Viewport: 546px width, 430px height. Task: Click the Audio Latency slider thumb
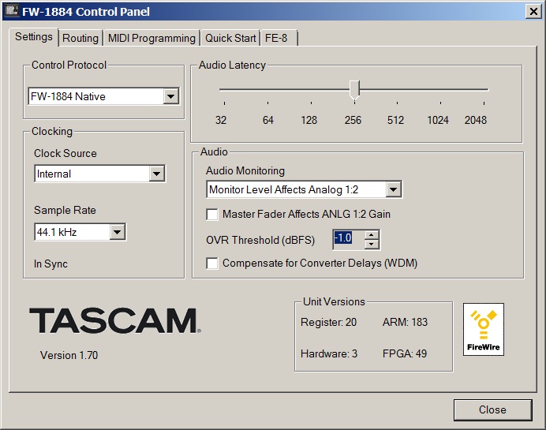tap(354, 91)
